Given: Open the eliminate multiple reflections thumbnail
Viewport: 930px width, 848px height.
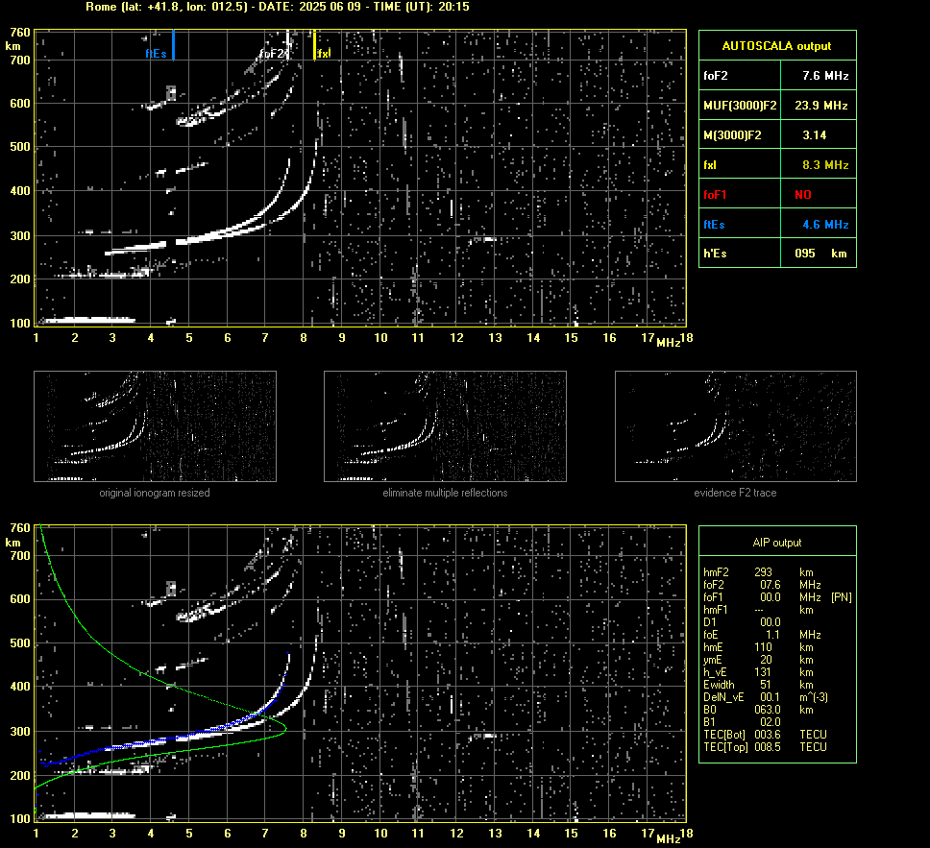Looking at the screenshot, I should pyautogui.click(x=445, y=426).
